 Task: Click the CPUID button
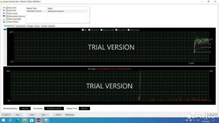click(57, 115)
